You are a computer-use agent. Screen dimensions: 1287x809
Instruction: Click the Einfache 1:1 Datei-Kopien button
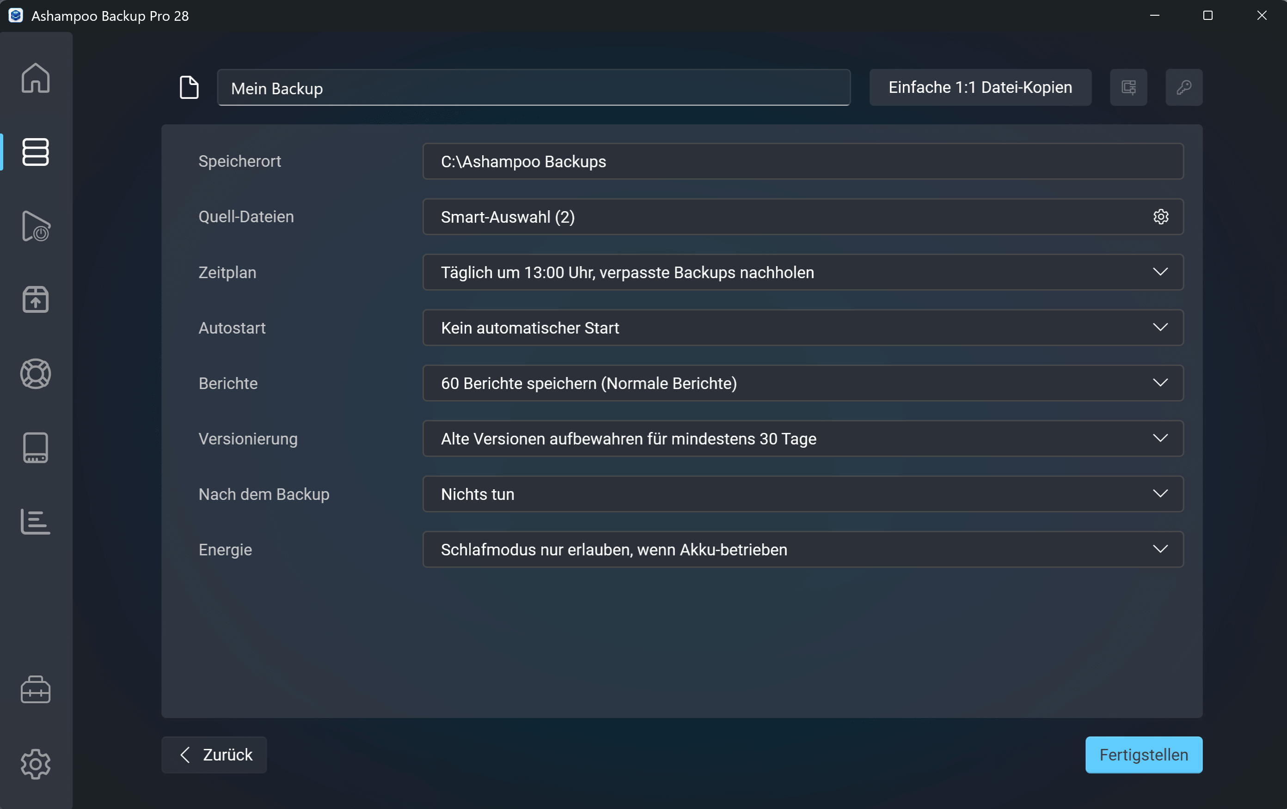(980, 87)
